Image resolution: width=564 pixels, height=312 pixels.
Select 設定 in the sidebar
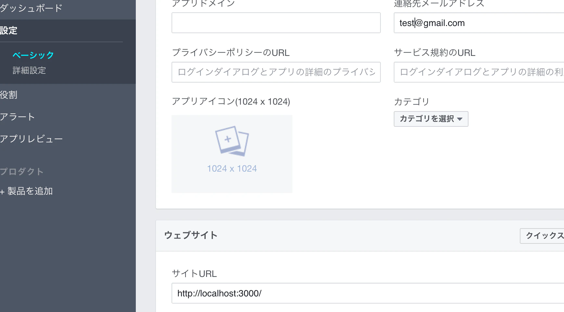(x=9, y=31)
